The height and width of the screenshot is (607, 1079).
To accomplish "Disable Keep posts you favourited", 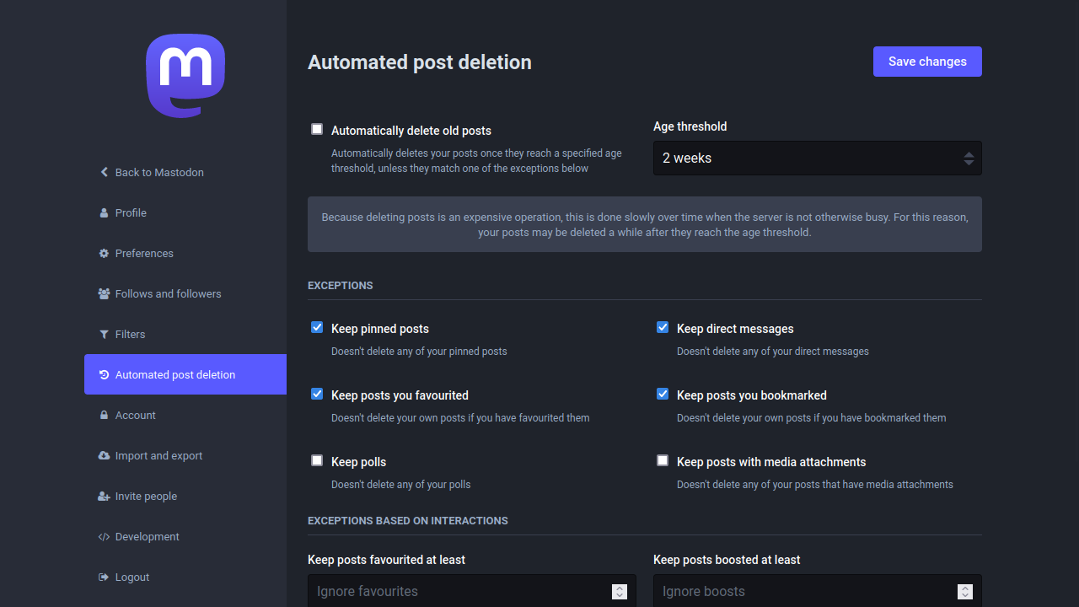I will coord(317,394).
